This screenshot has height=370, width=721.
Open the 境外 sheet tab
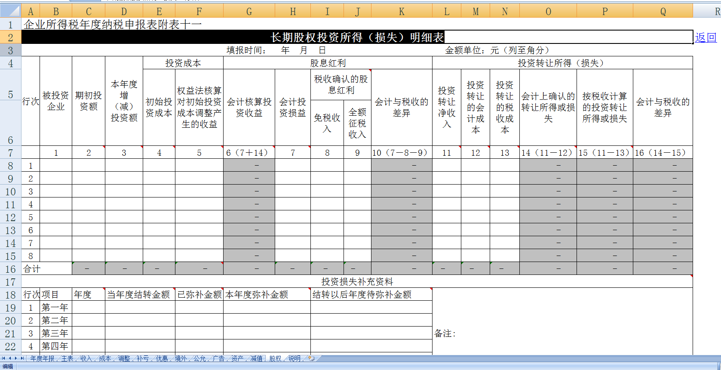[x=181, y=358]
